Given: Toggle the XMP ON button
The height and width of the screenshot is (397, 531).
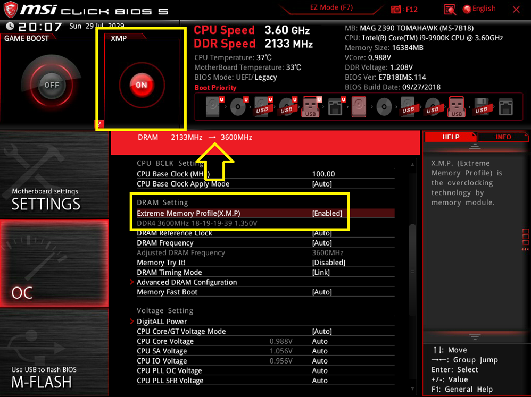Looking at the screenshot, I should (x=142, y=85).
